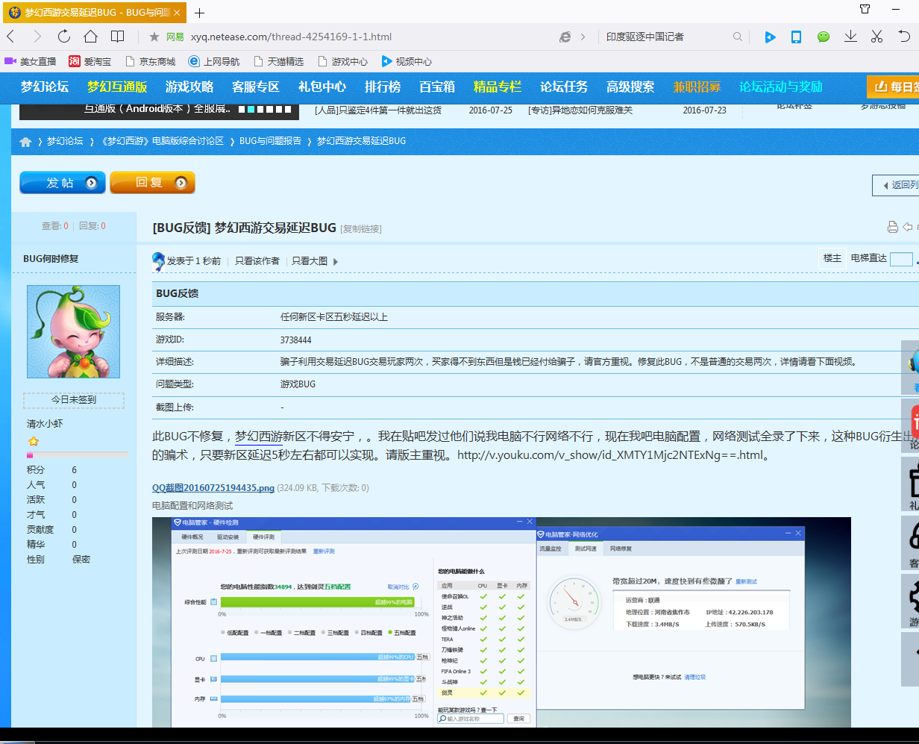Click the printer icon of the post
919x744 pixels.
pyautogui.click(x=892, y=227)
